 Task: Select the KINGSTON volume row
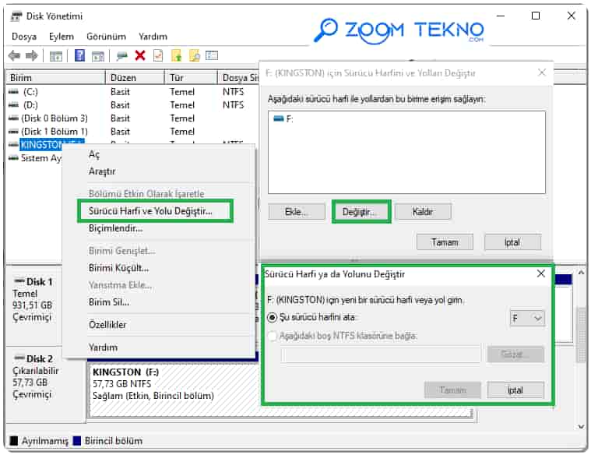pos(40,144)
